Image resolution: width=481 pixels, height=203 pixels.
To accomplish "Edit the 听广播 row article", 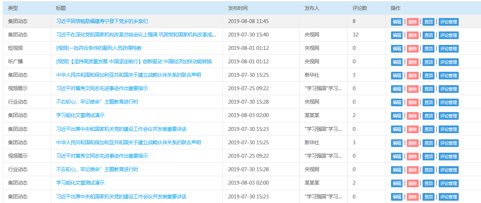I will click(397, 62).
